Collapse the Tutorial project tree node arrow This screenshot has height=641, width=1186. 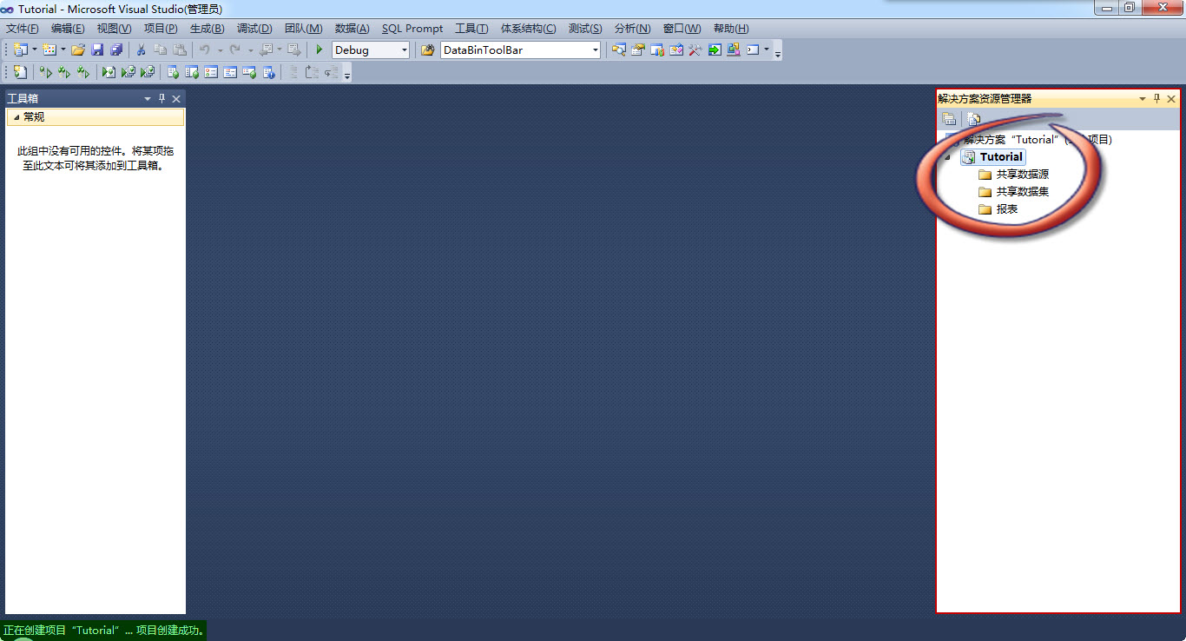tap(948, 157)
